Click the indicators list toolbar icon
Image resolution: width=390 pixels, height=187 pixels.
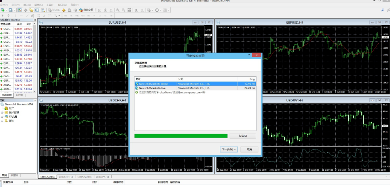[x=149, y=10]
